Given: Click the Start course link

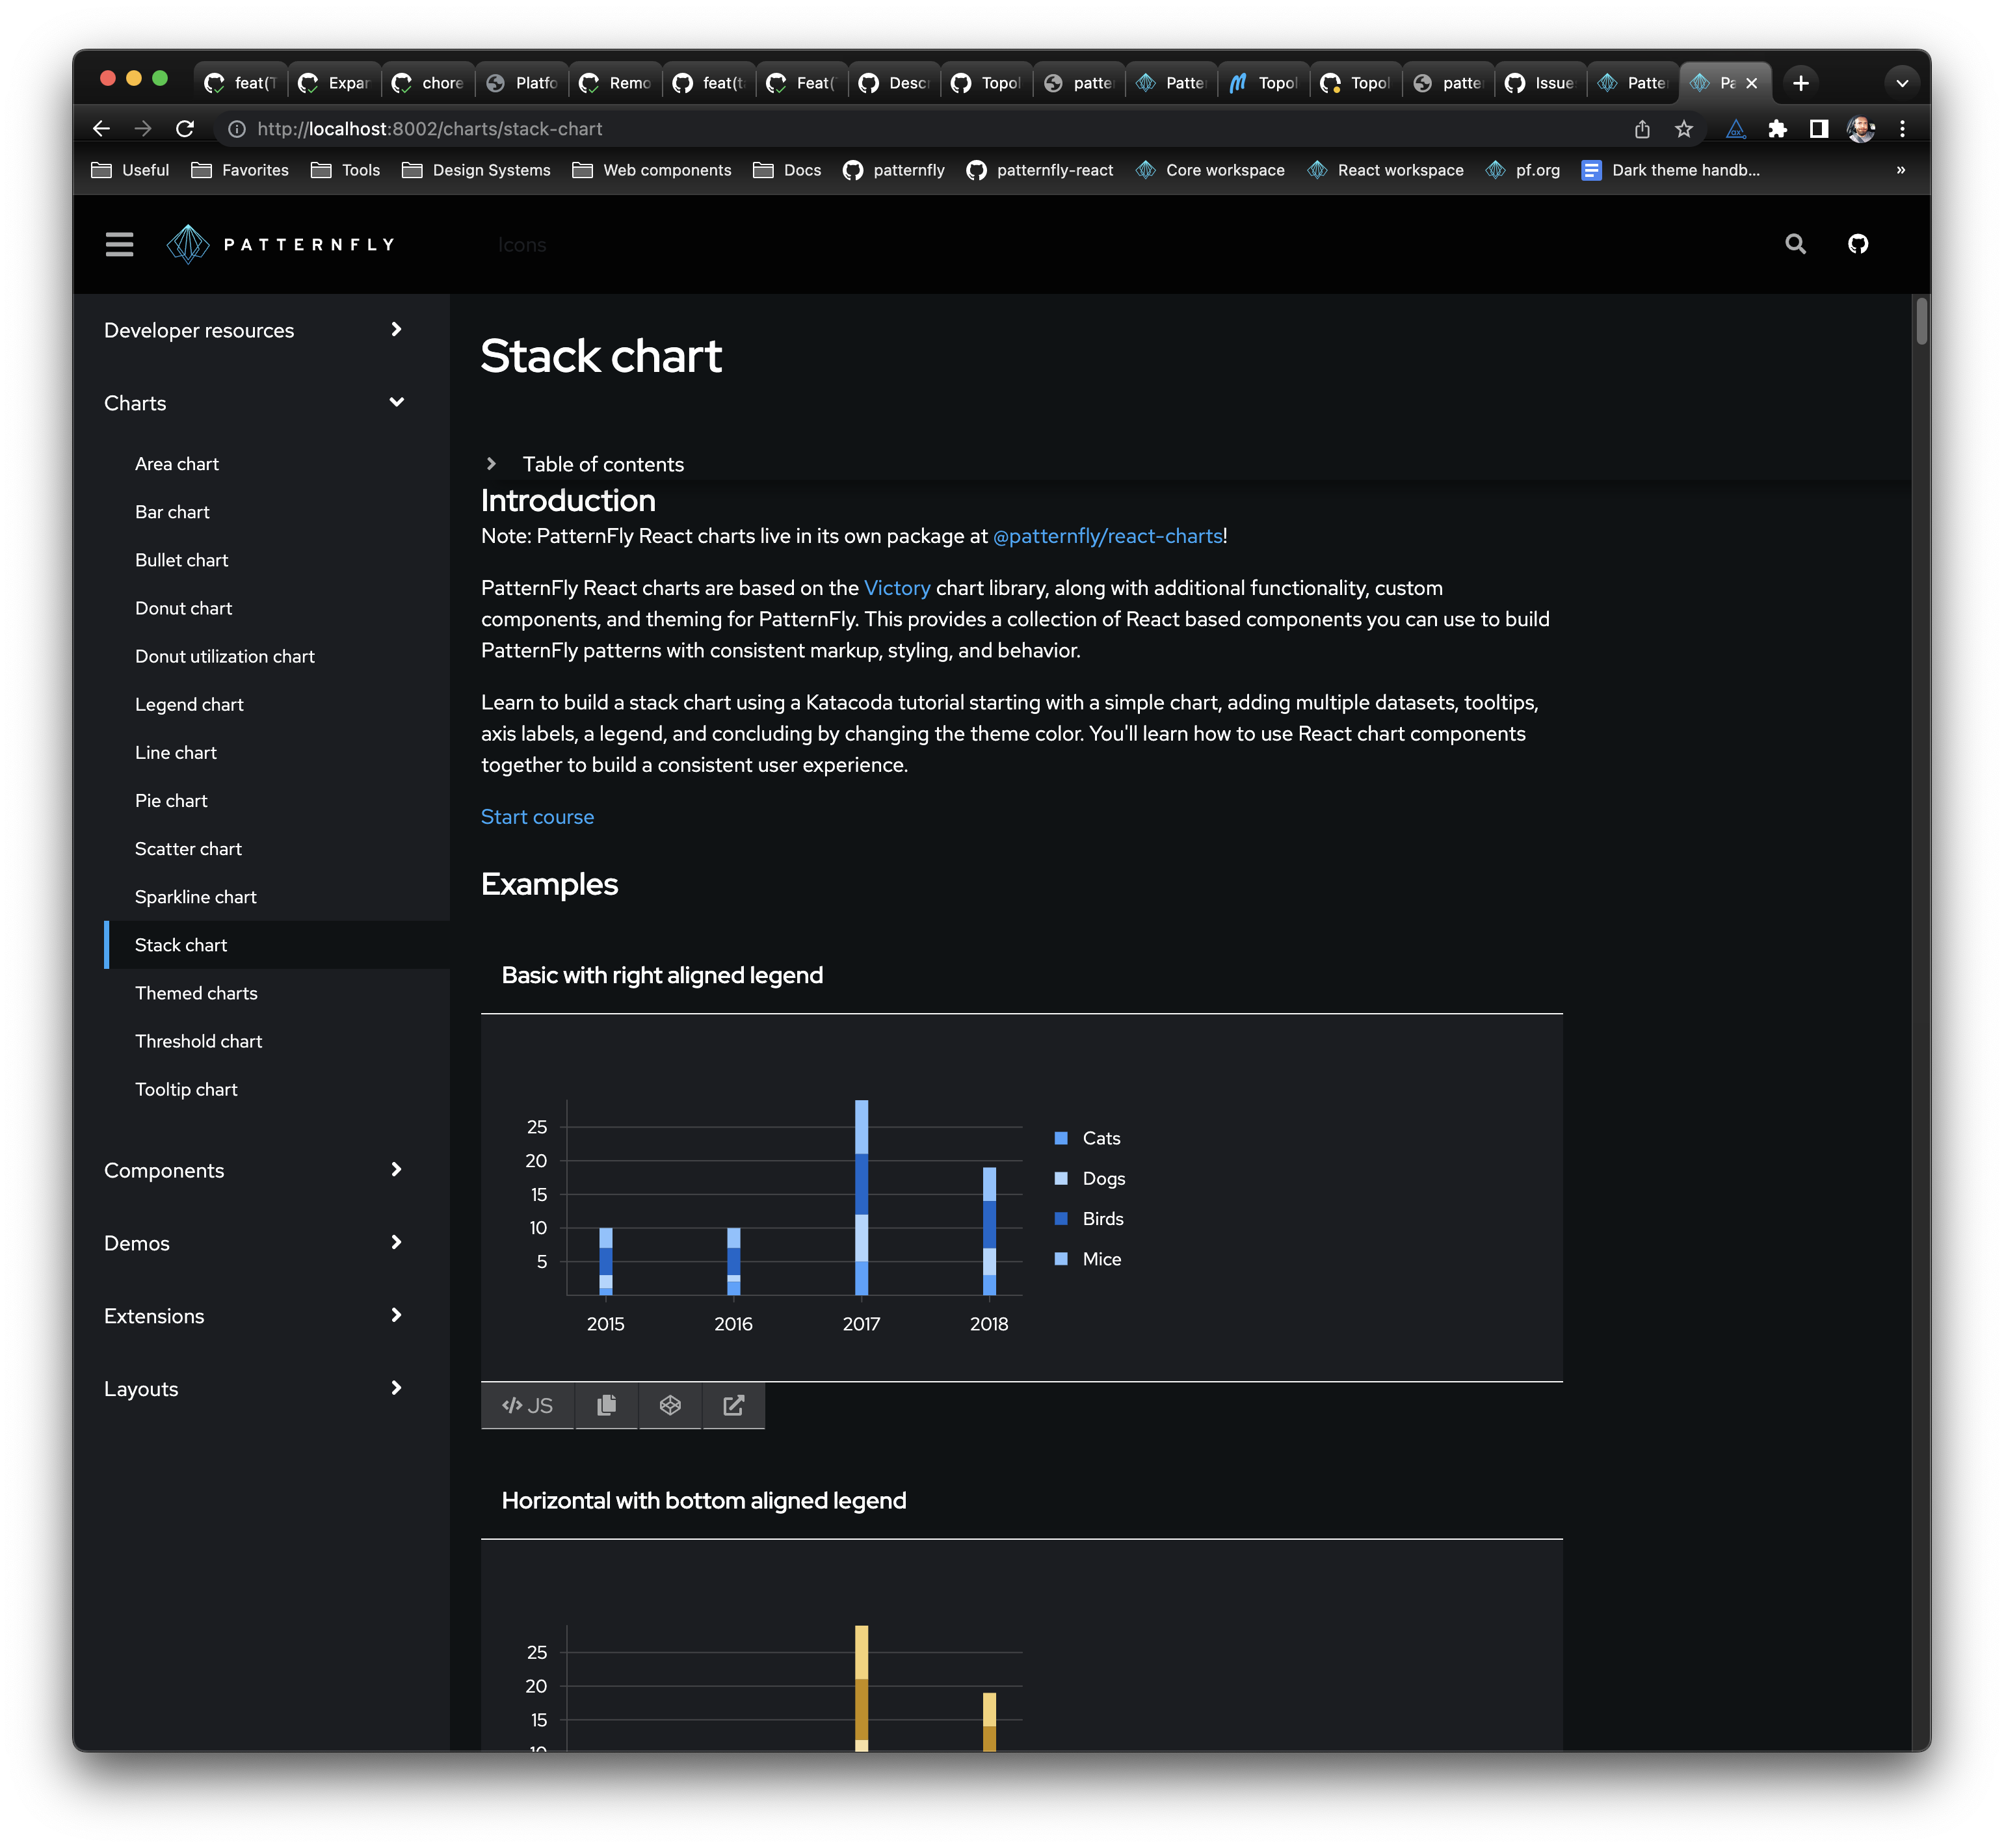Looking at the screenshot, I should pyautogui.click(x=537, y=817).
